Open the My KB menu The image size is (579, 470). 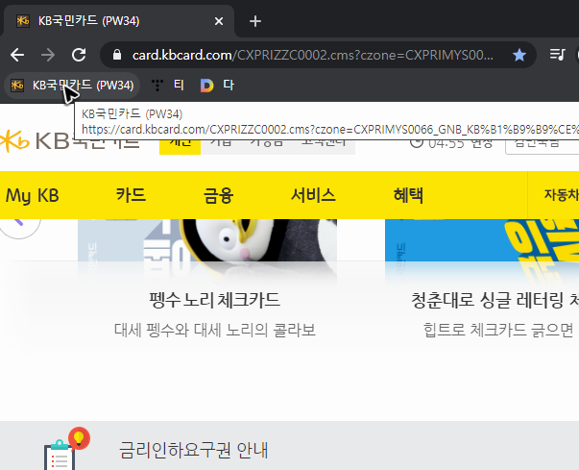(32, 195)
